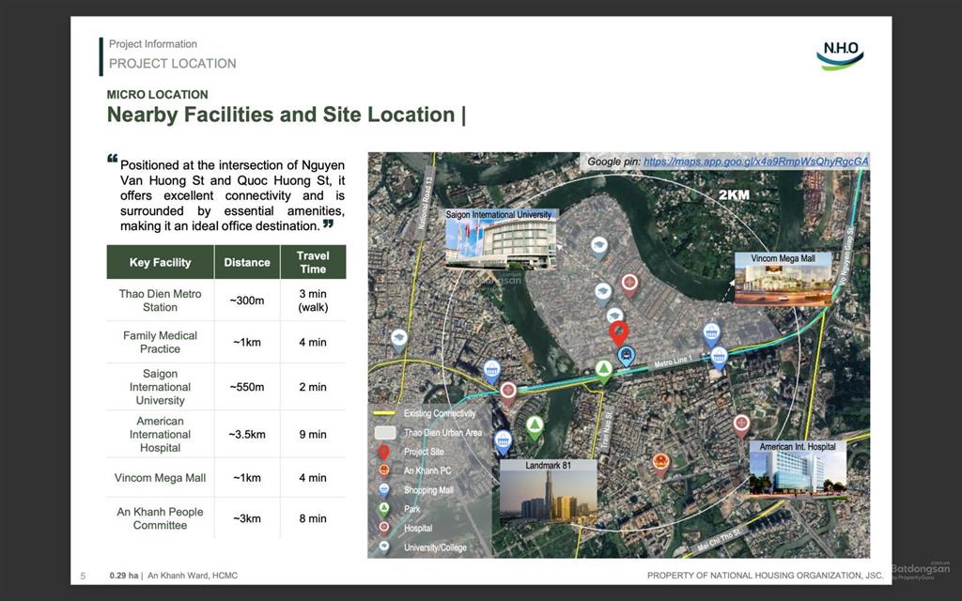The image size is (962, 601).
Task: Click university pin nearest Saigon International University photo
Action: 598,248
